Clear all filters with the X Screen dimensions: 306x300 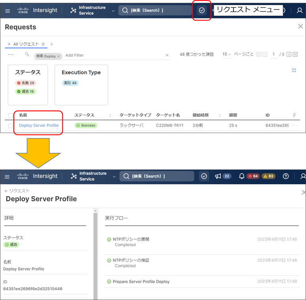pyautogui.click(x=167, y=55)
